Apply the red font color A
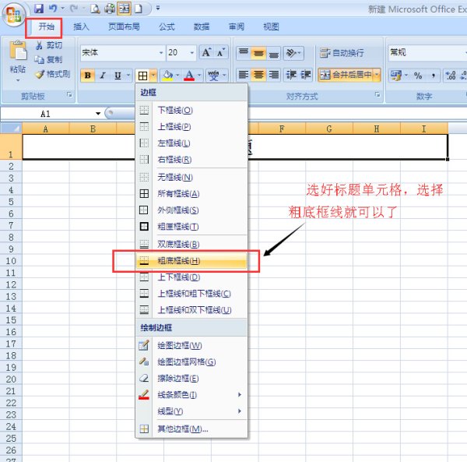The width and height of the screenshot is (467, 462). coord(189,76)
